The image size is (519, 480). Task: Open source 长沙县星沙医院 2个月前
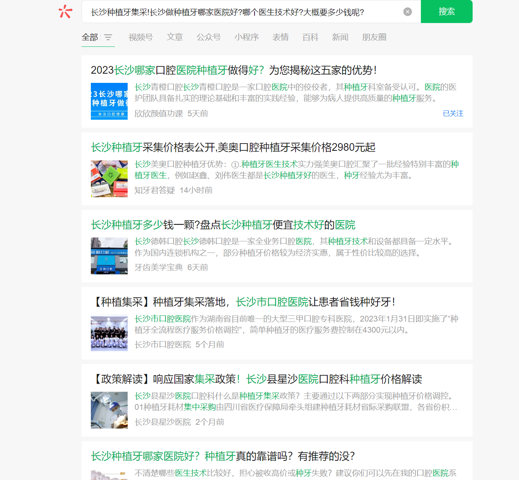tap(179, 422)
